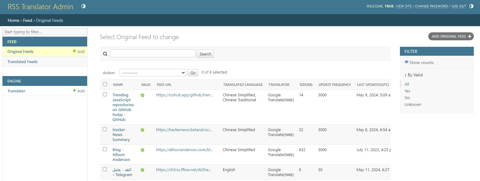480x181 pixels.
Task: Check the Trending JavaScript repositories row checkbox
Action: point(105,95)
